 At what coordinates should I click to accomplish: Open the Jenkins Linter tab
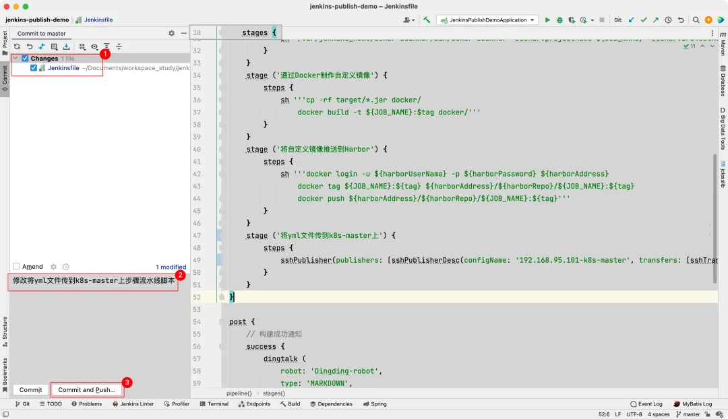133,404
